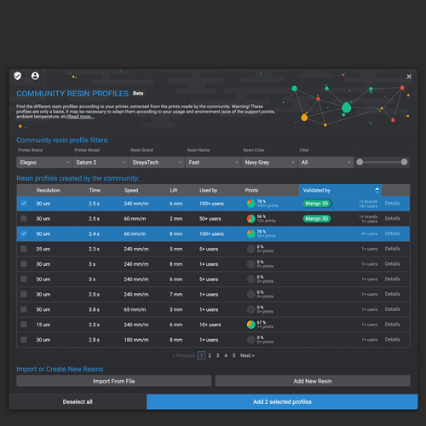Go to page 5 of profiles
Screen dimensions: 426x426
233,355
